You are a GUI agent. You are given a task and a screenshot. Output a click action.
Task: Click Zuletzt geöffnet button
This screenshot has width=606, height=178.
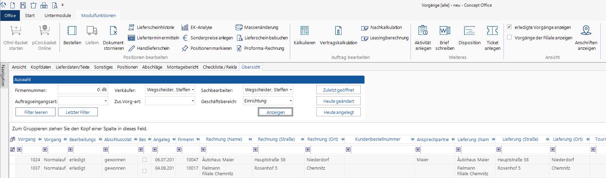[x=338, y=90]
